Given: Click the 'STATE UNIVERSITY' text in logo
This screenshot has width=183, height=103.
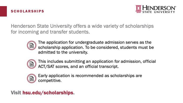Looking at the screenshot, I should [x=159, y=12].
